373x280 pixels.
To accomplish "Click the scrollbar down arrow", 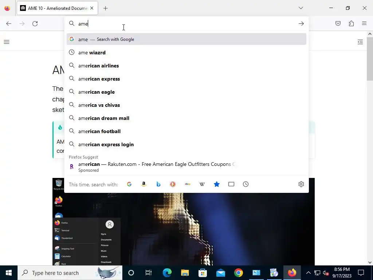I will click(370, 262).
